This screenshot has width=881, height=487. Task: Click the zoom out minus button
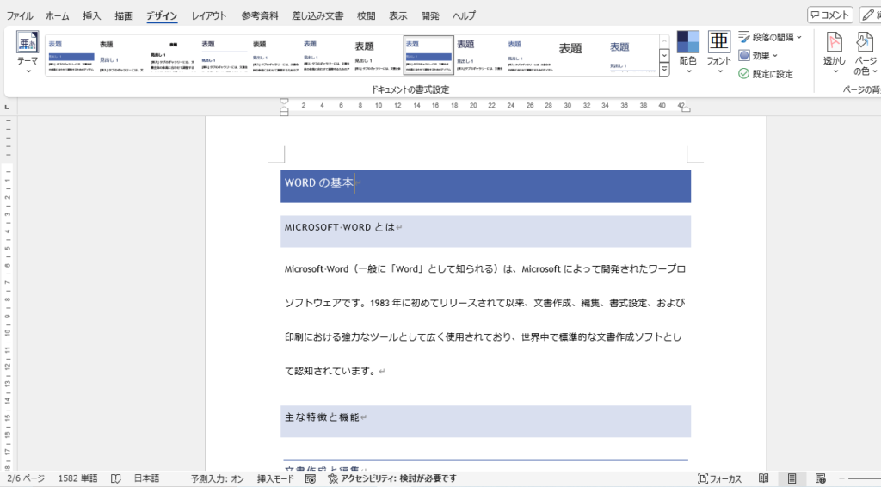click(x=841, y=478)
